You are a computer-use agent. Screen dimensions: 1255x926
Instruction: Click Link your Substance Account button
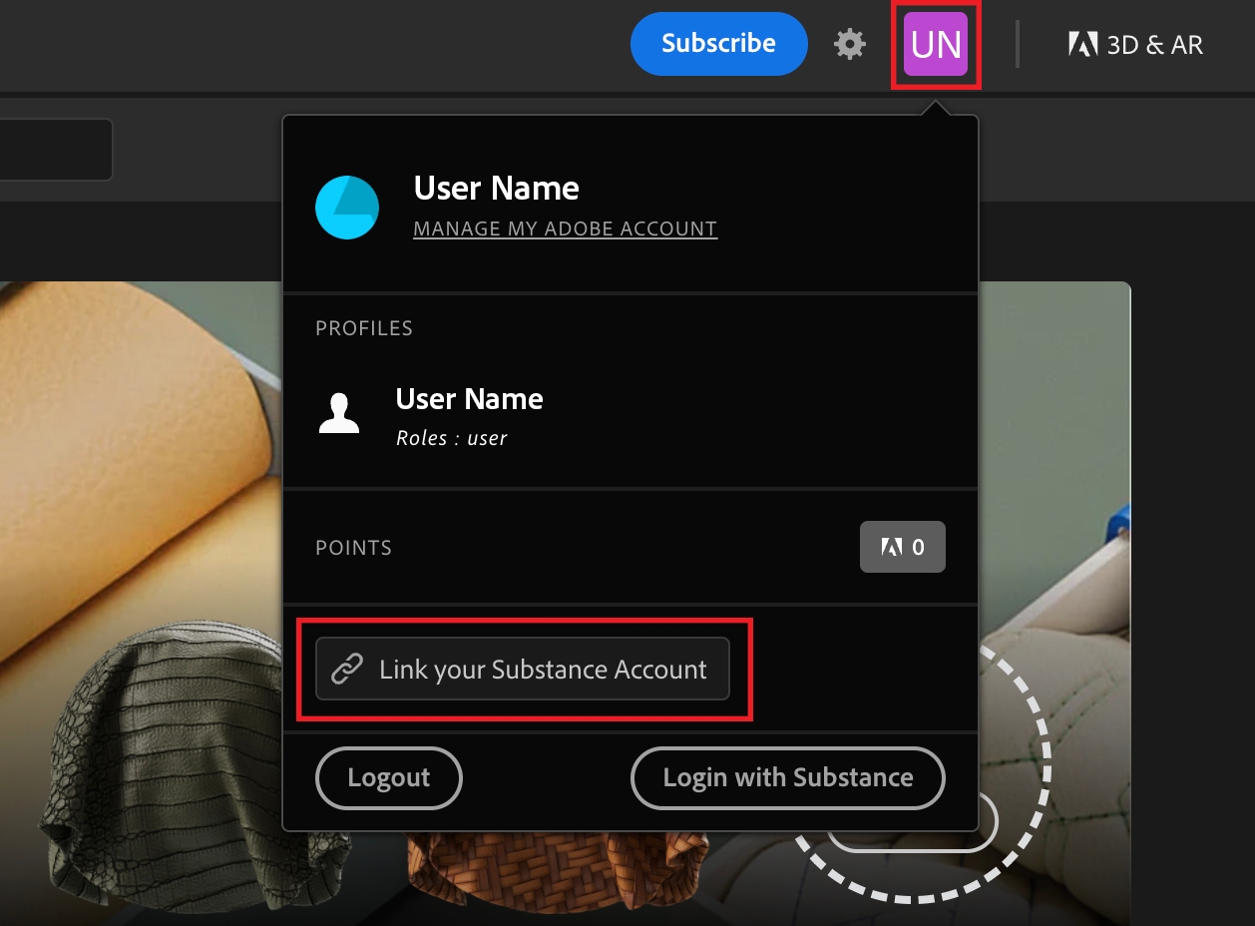(x=523, y=669)
